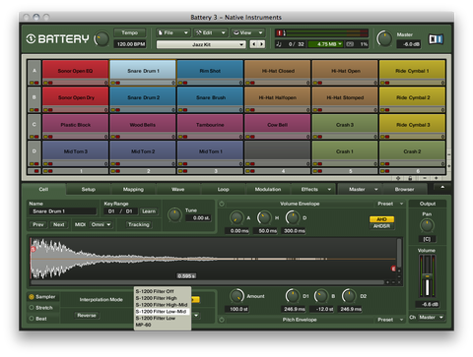Click the CPU meter icon beside 1%
The image size is (473, 357).
[x=350, y=44]
